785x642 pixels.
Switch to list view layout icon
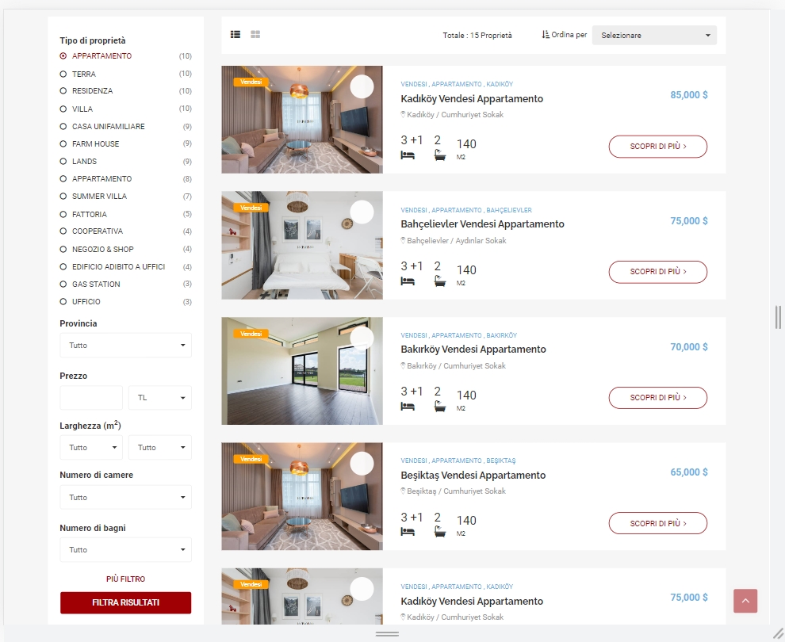click(x=235, y=35)
